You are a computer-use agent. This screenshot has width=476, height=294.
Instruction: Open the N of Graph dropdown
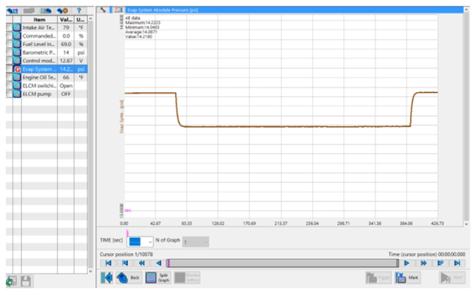pos(195,242)
